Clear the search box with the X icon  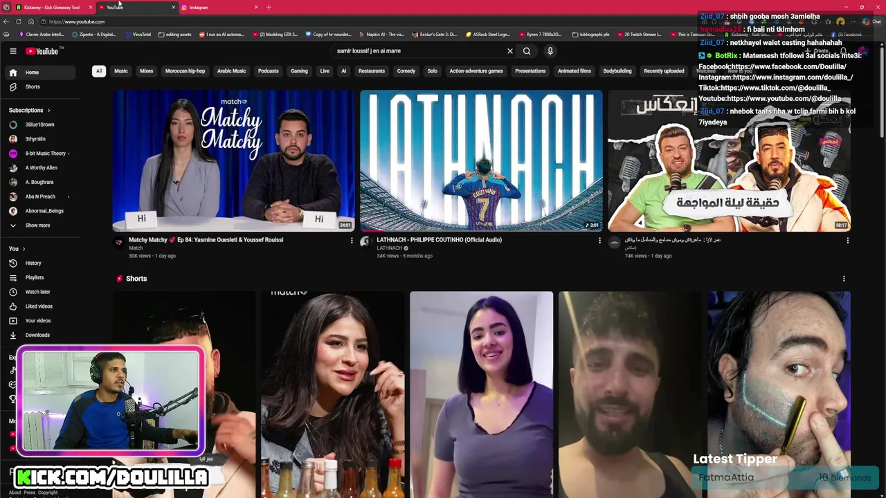click(510, 50)
